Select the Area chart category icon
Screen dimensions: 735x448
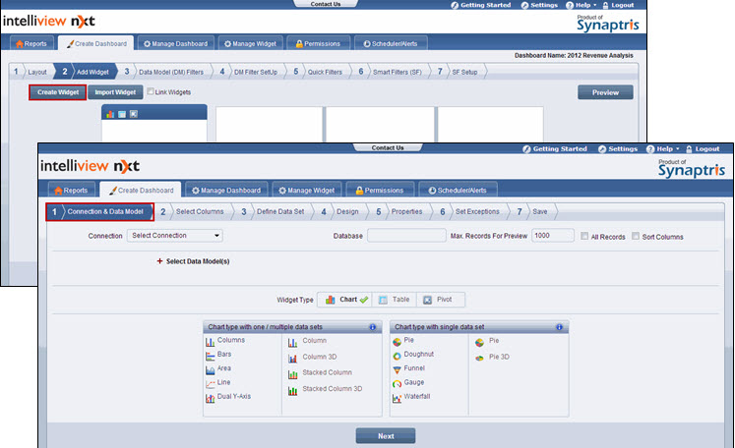pyautogui.click(x=210, y=370)
